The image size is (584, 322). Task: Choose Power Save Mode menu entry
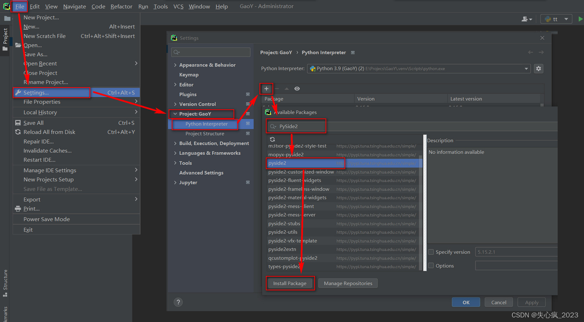pos(76,219)
